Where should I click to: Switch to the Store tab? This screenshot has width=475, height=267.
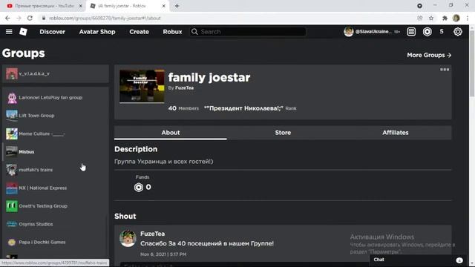[x=283, y=133]
